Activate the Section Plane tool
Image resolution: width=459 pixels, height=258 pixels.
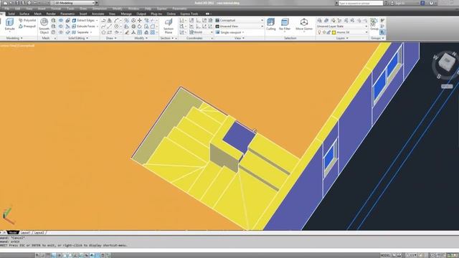coord(169,26)
